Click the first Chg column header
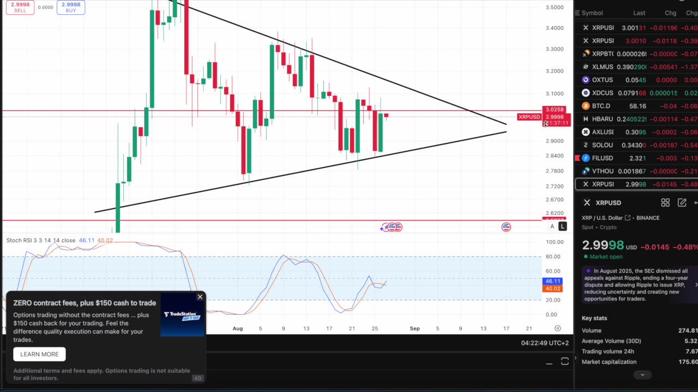This screenshot has width=698, height=392. coord(670,13)
